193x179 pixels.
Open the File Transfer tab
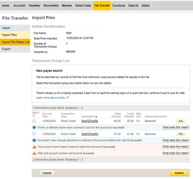102,5
